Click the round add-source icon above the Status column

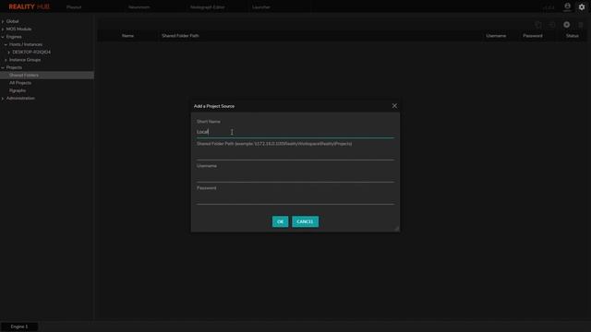click(566, 25)
